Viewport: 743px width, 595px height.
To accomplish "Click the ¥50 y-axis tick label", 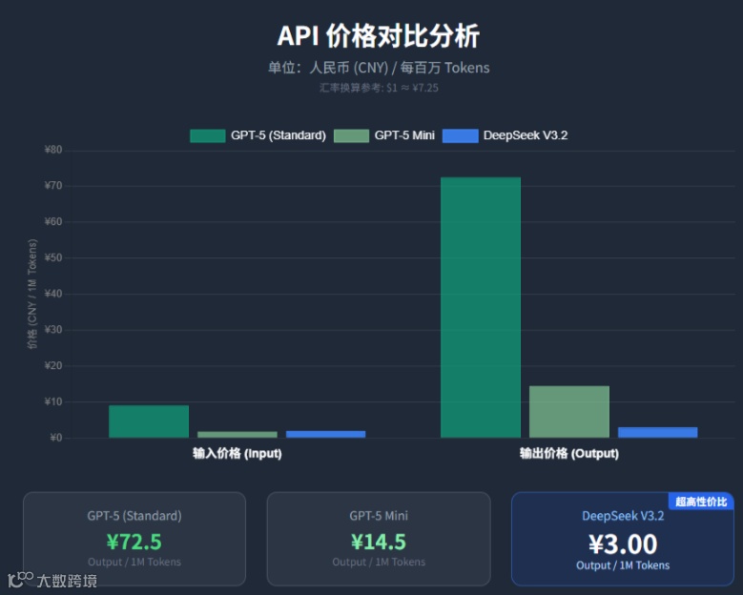I will [x=53, y=257].
